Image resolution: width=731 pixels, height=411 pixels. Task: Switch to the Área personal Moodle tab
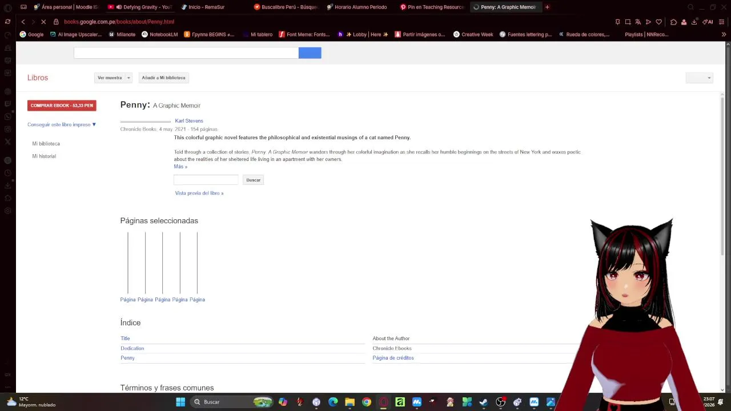65,7
